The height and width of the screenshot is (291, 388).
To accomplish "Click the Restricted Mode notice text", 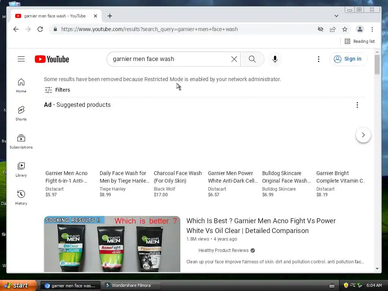I will click(162, 79).
